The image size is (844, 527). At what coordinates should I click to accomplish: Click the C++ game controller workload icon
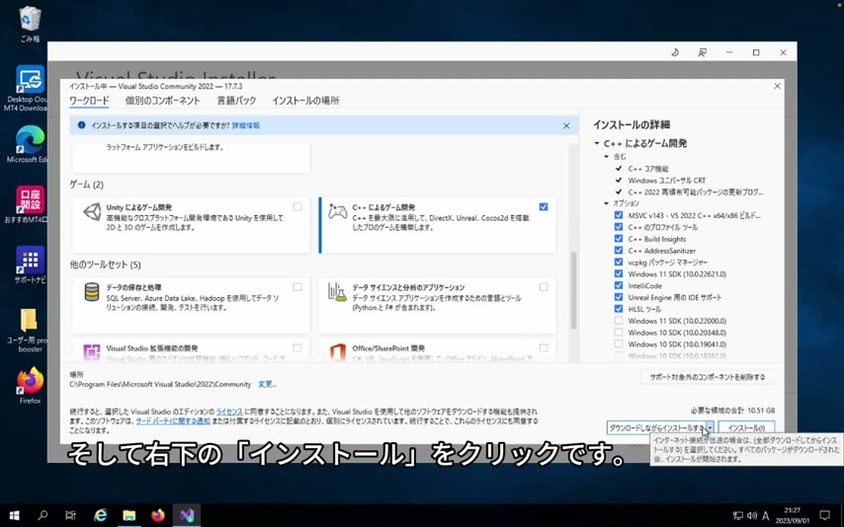coord(337,212)
